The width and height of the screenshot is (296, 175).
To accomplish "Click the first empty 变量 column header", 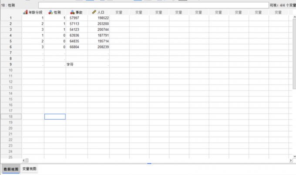I will tap(119, 12).
